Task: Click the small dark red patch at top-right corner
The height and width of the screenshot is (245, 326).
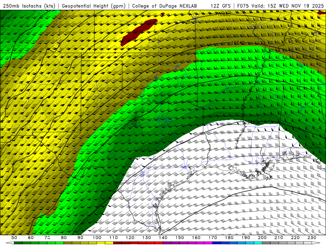Action: pyautogui.click(x=322, y=13)
